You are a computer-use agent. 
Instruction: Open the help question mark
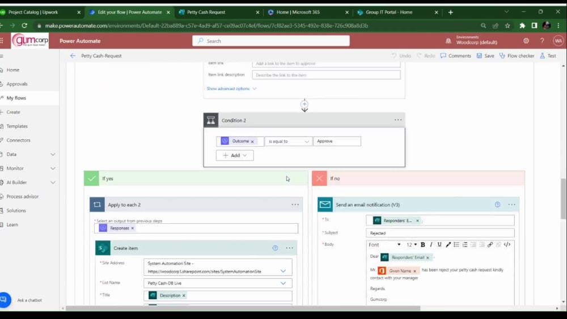(x=542, y=41)
